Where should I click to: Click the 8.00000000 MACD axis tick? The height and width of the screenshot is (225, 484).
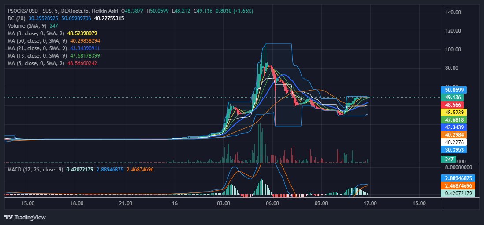click(459, 167)
